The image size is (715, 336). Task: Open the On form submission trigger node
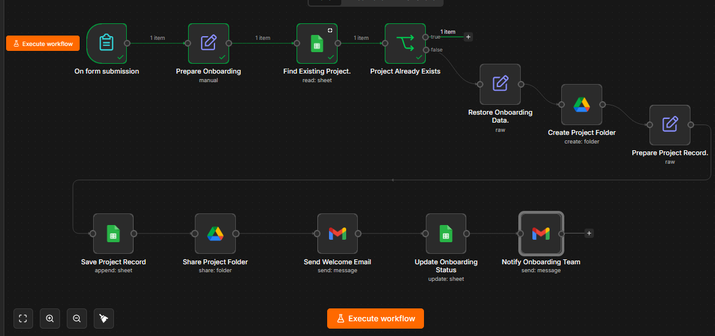click(x=107, y=44)
